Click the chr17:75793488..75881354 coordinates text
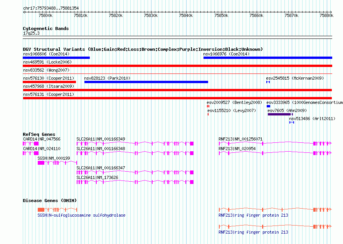343x244 pixels. (51, 8)
